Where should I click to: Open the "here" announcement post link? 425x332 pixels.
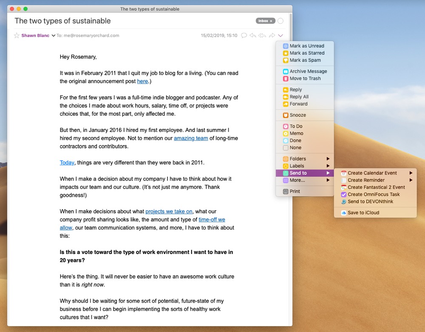(x=142, y=81)
